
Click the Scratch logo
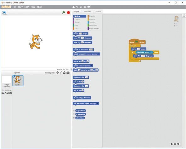click(6, 7)
